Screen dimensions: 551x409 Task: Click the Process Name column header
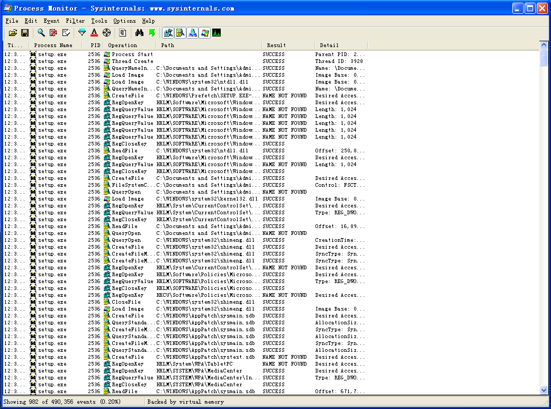(56, 46)
